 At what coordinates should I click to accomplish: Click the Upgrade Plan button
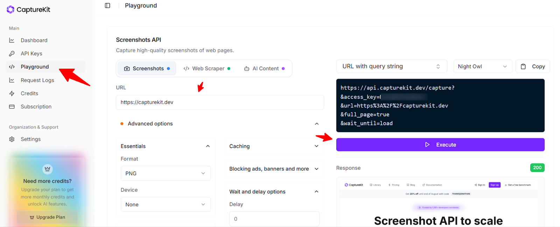[48, 217]
